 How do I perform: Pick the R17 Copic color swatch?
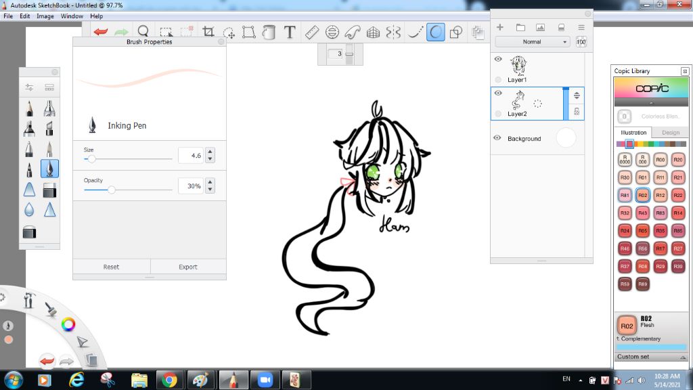[x=661, y=248]
